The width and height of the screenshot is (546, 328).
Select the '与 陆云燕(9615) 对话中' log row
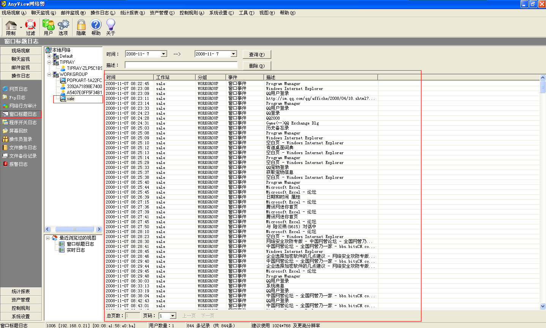pyautogui.click(x=322, y=227)
